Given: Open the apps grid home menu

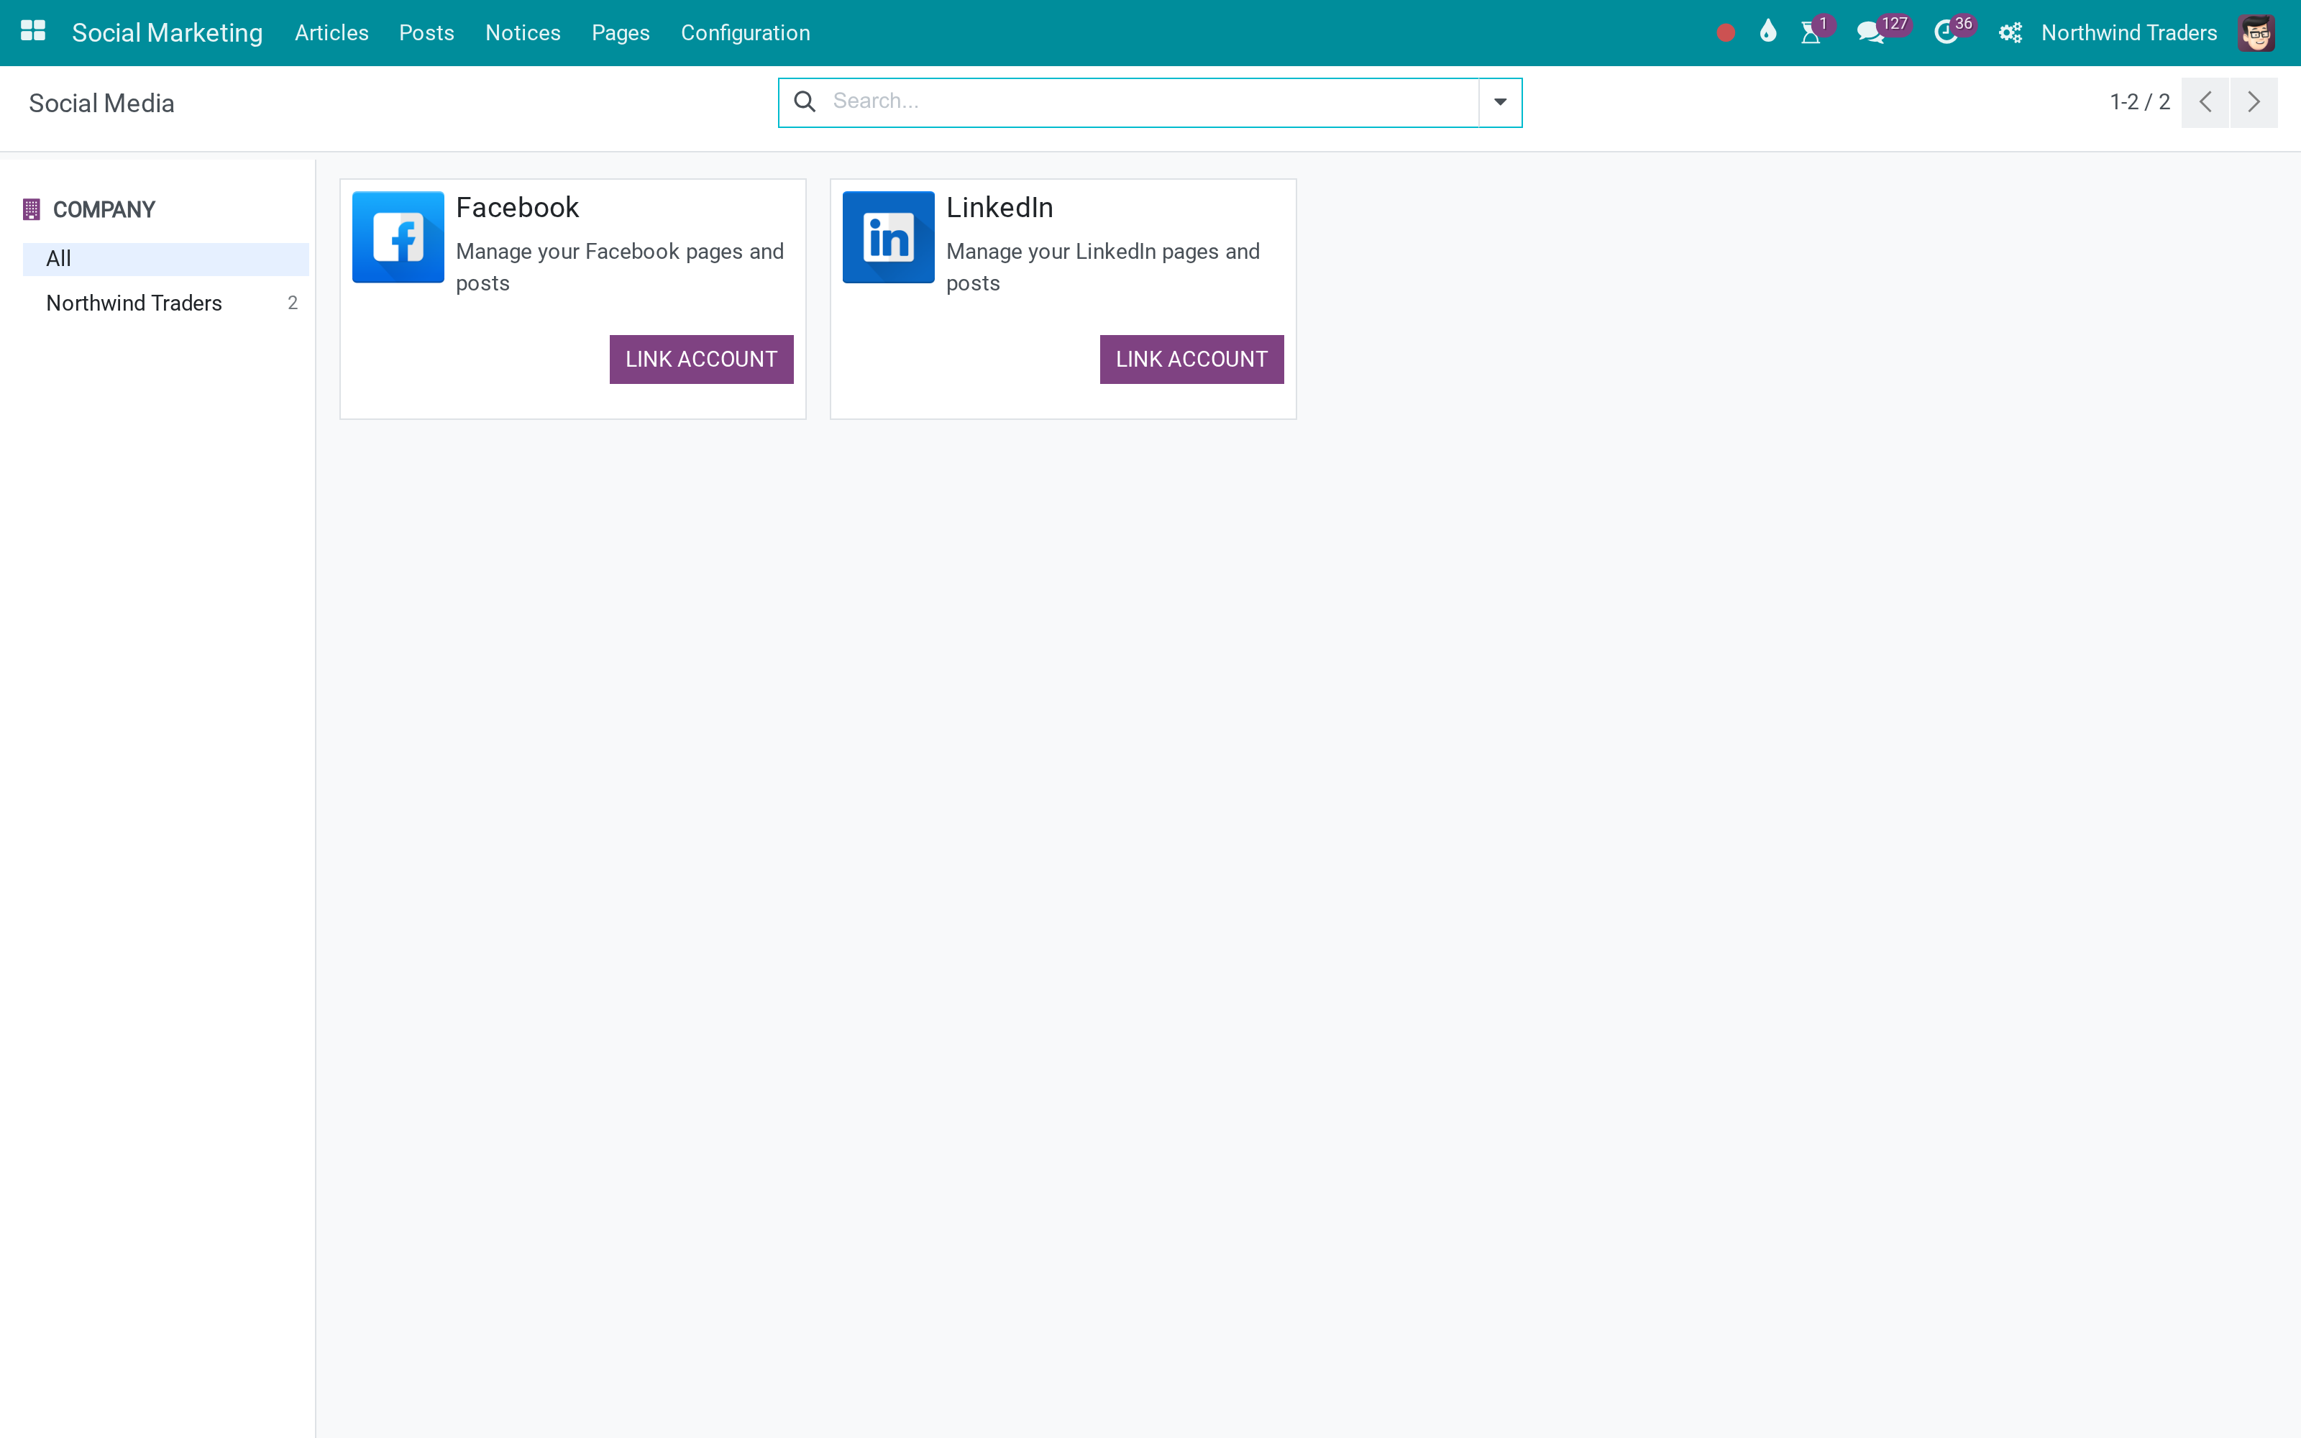Looking at the screenshot, I should click(x=33, y=32).
